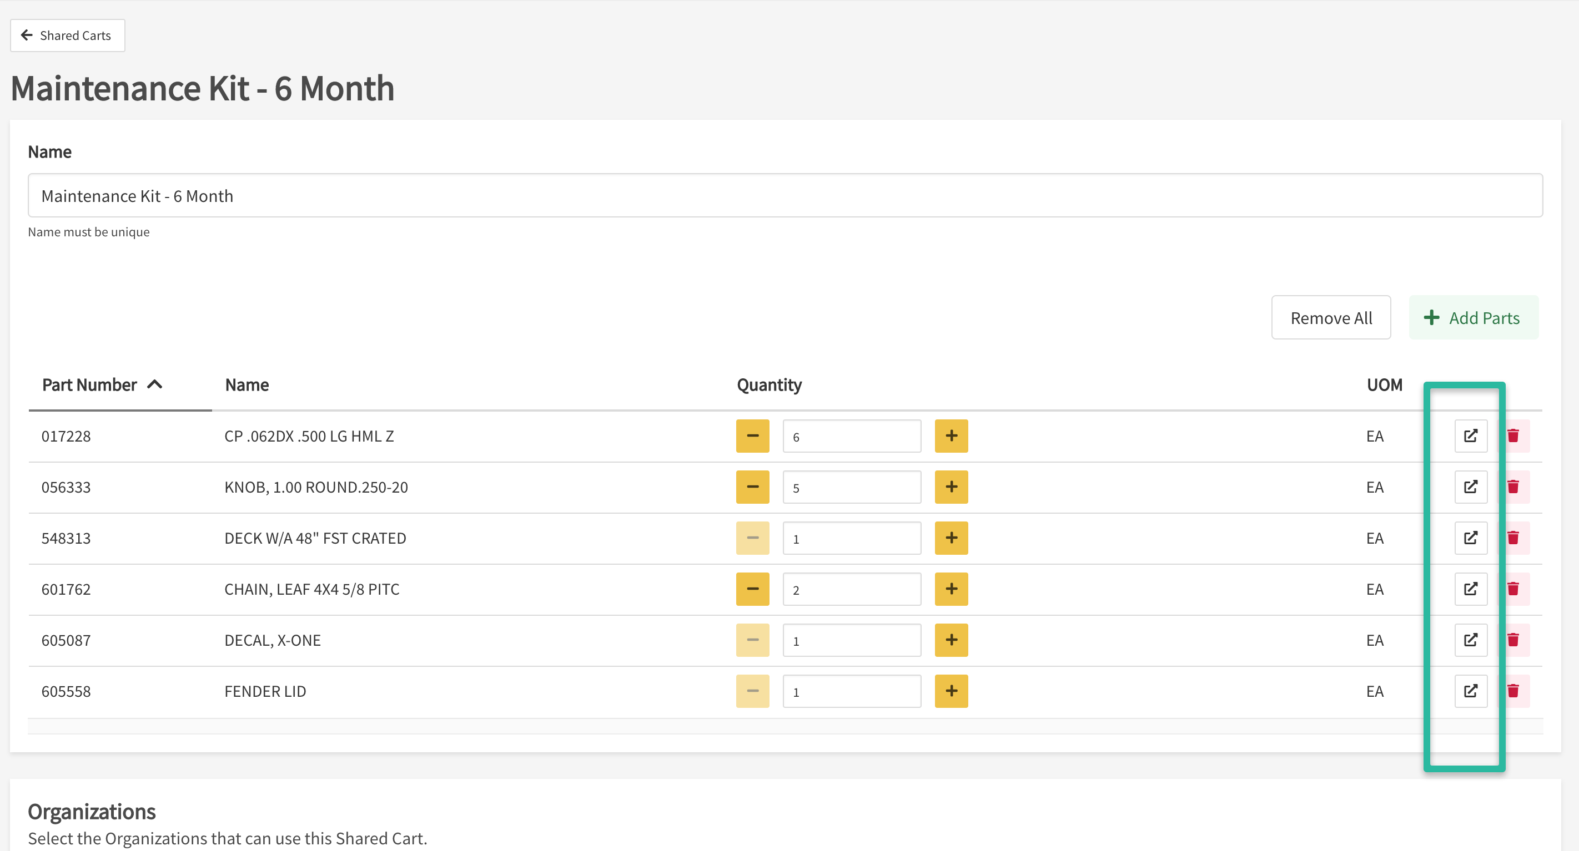
Task: Click quantity field for part 601762
Action: (x=852, y=589)
